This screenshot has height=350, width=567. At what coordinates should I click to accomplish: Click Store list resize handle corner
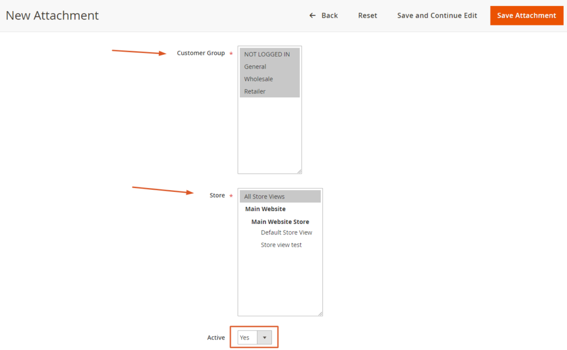point(320,314)
